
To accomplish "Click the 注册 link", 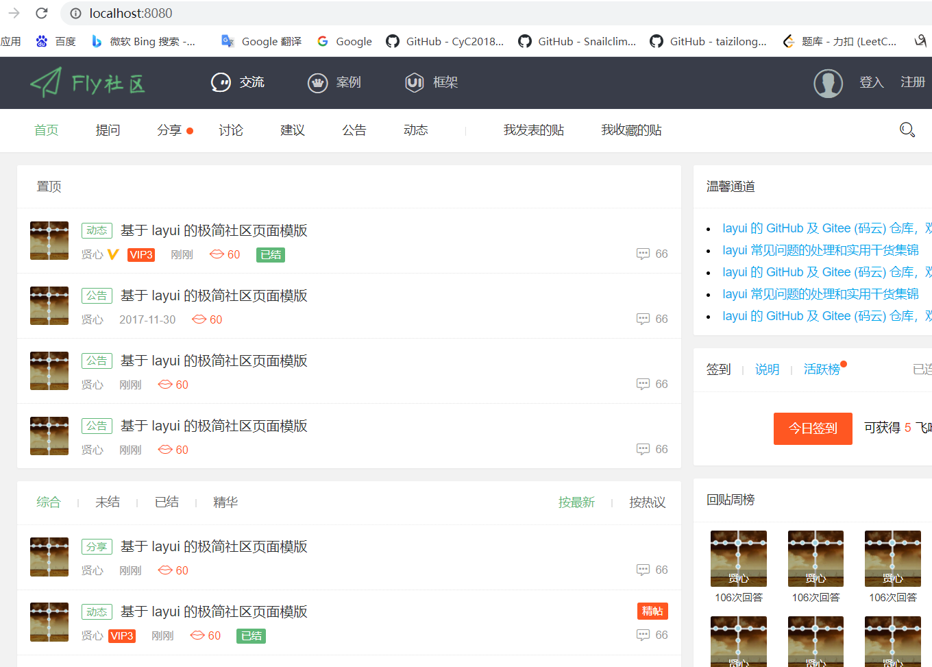I will (913, 82).
